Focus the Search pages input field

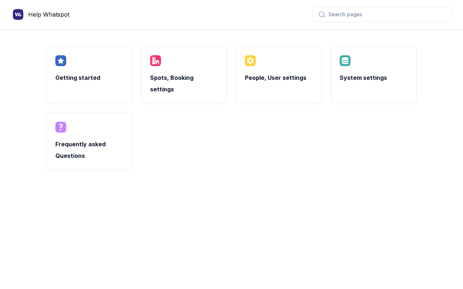382,14
